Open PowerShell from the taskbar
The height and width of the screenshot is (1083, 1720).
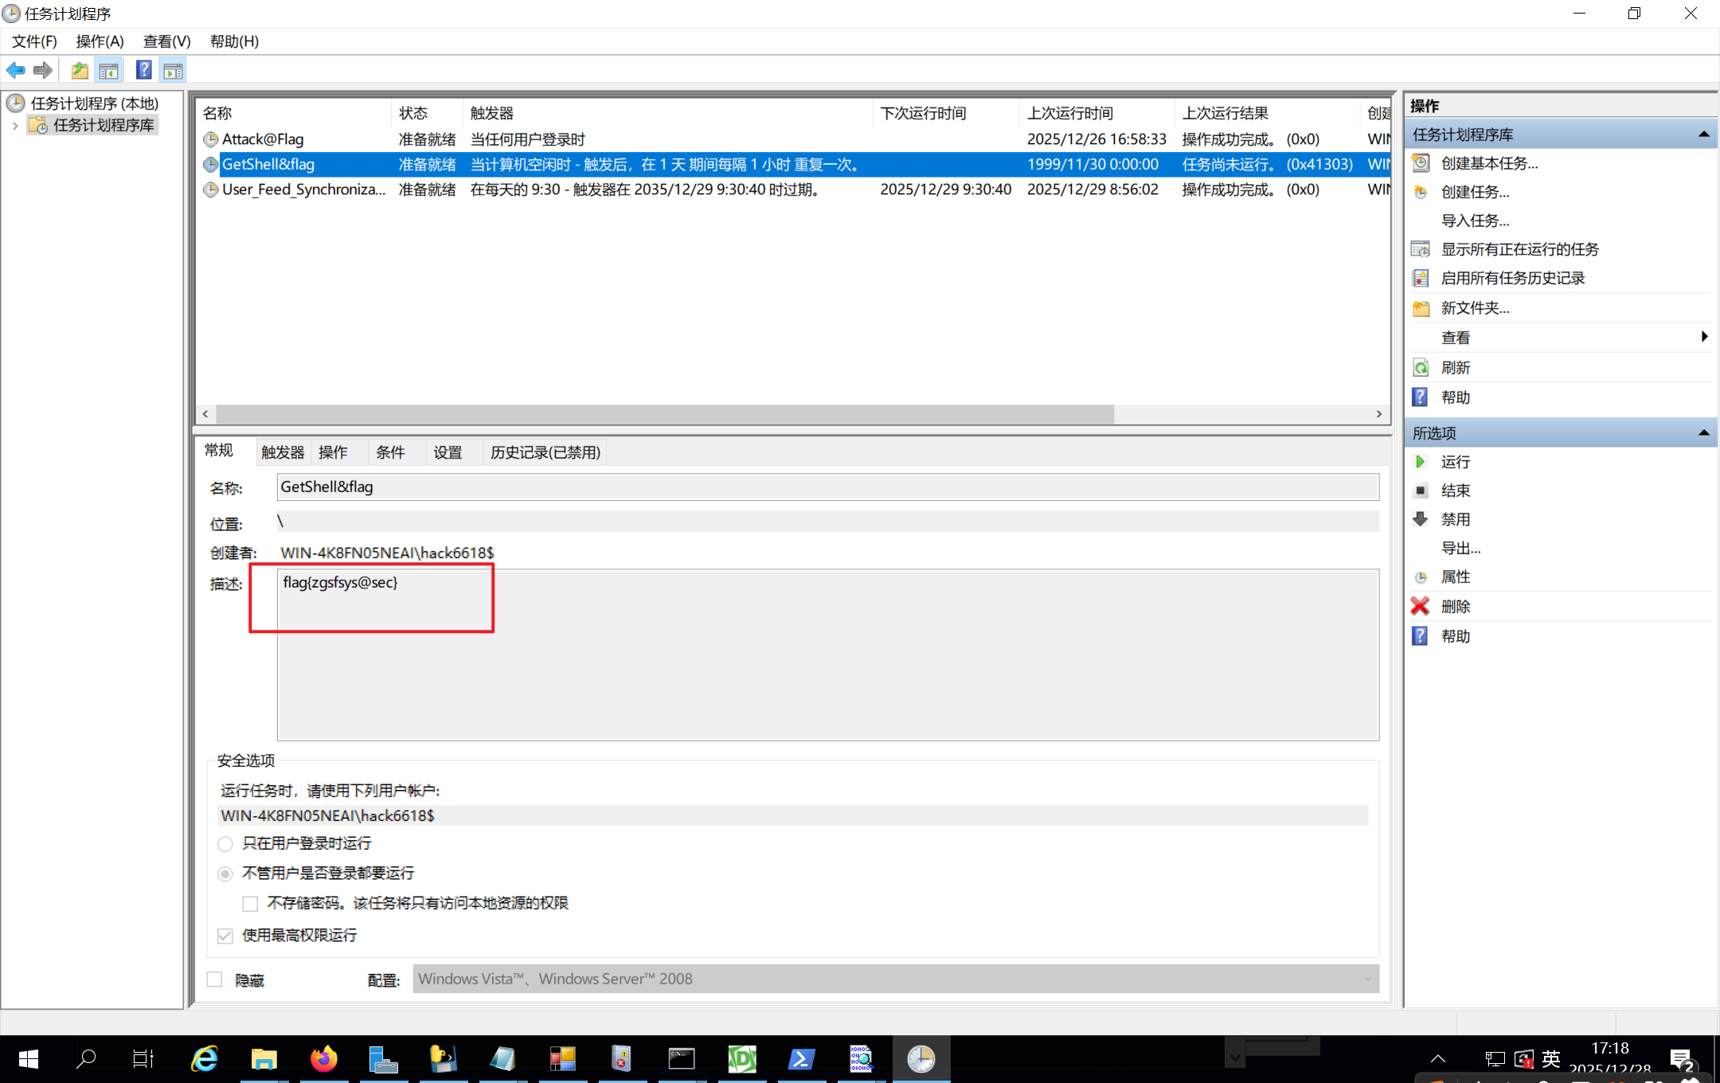coord(801,1059)
